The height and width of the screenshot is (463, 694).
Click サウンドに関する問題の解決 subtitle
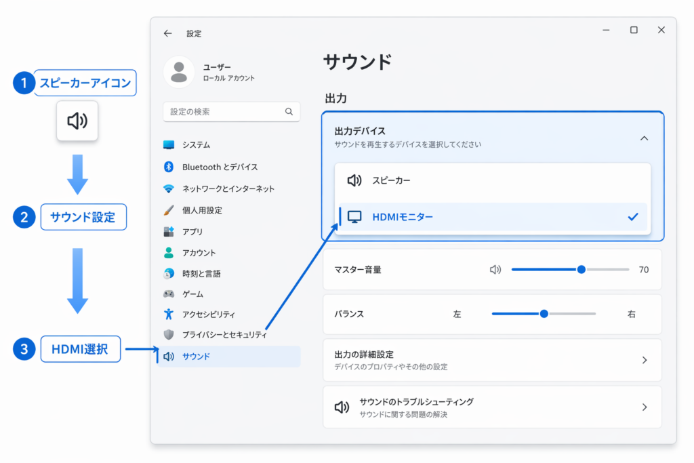click(403, 414)
